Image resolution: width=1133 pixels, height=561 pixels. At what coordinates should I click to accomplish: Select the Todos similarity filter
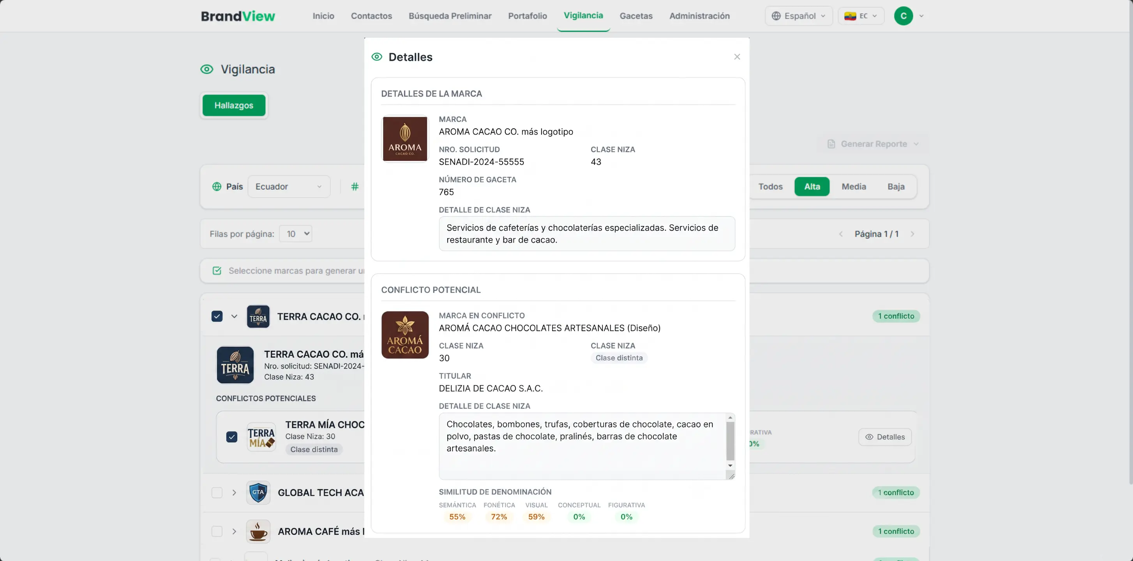coord(770,186)
